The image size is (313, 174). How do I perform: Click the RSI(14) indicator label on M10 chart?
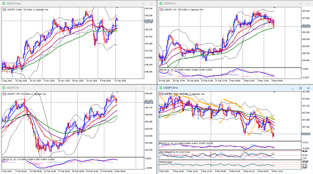click(x=167, y=162)
